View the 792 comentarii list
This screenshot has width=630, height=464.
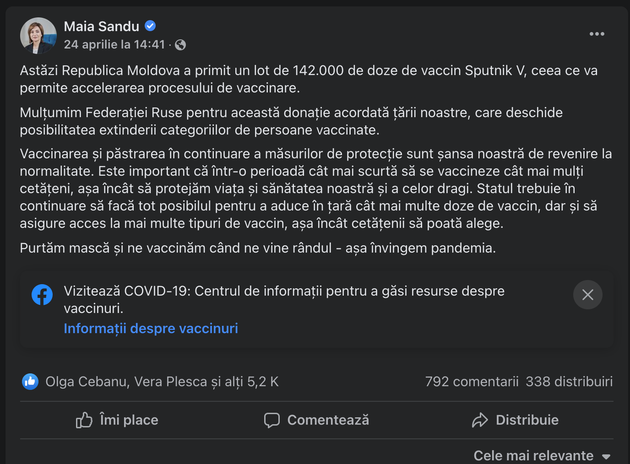[x=472, y=382]
